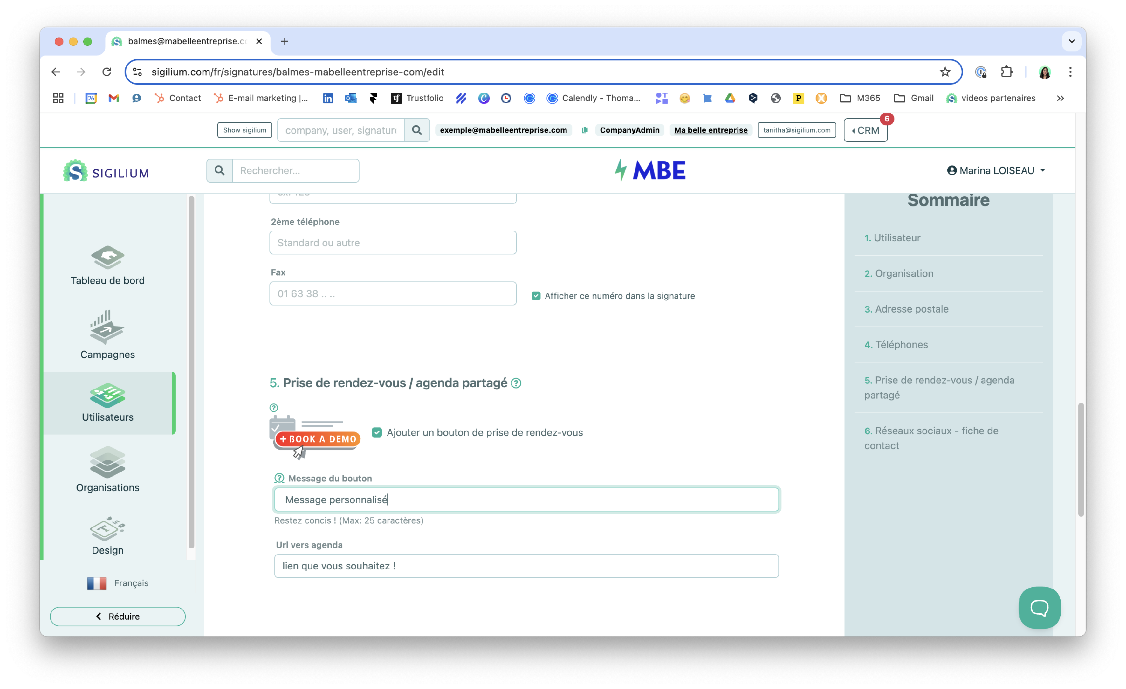Viewport: 1126px width, 689px height.
Task: Open the Campagnes sidebar icon
Action: pos(107,327)
